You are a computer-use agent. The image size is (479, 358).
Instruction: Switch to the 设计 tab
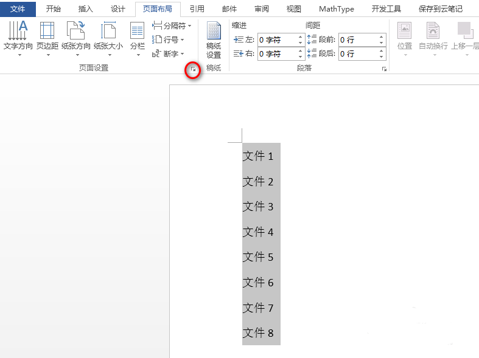pos(118,9)
